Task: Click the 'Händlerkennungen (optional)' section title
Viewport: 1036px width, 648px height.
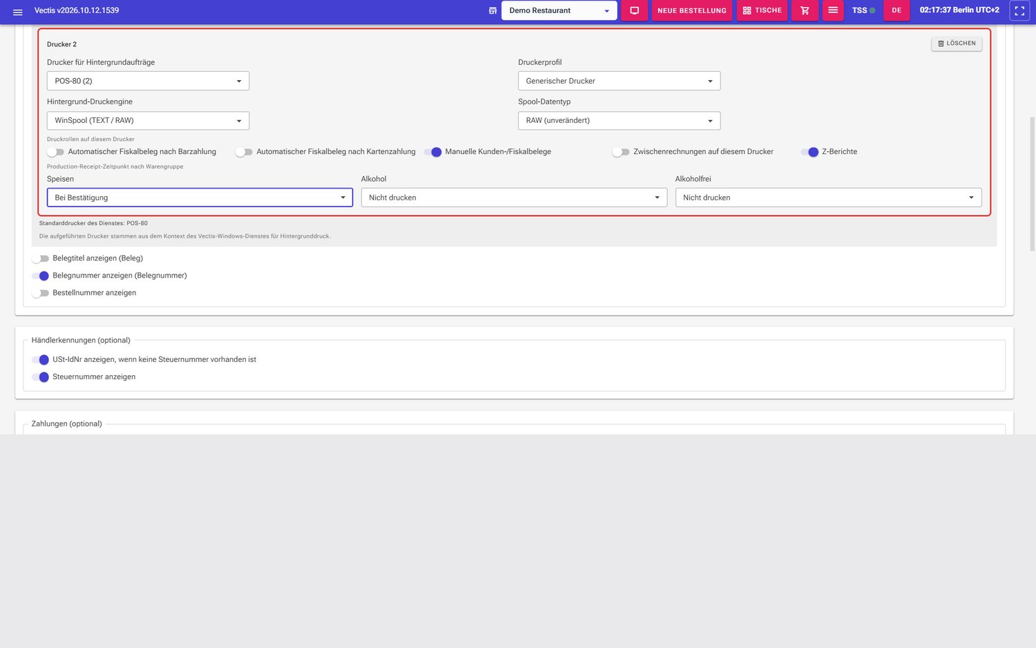Action: pos(81,340)
